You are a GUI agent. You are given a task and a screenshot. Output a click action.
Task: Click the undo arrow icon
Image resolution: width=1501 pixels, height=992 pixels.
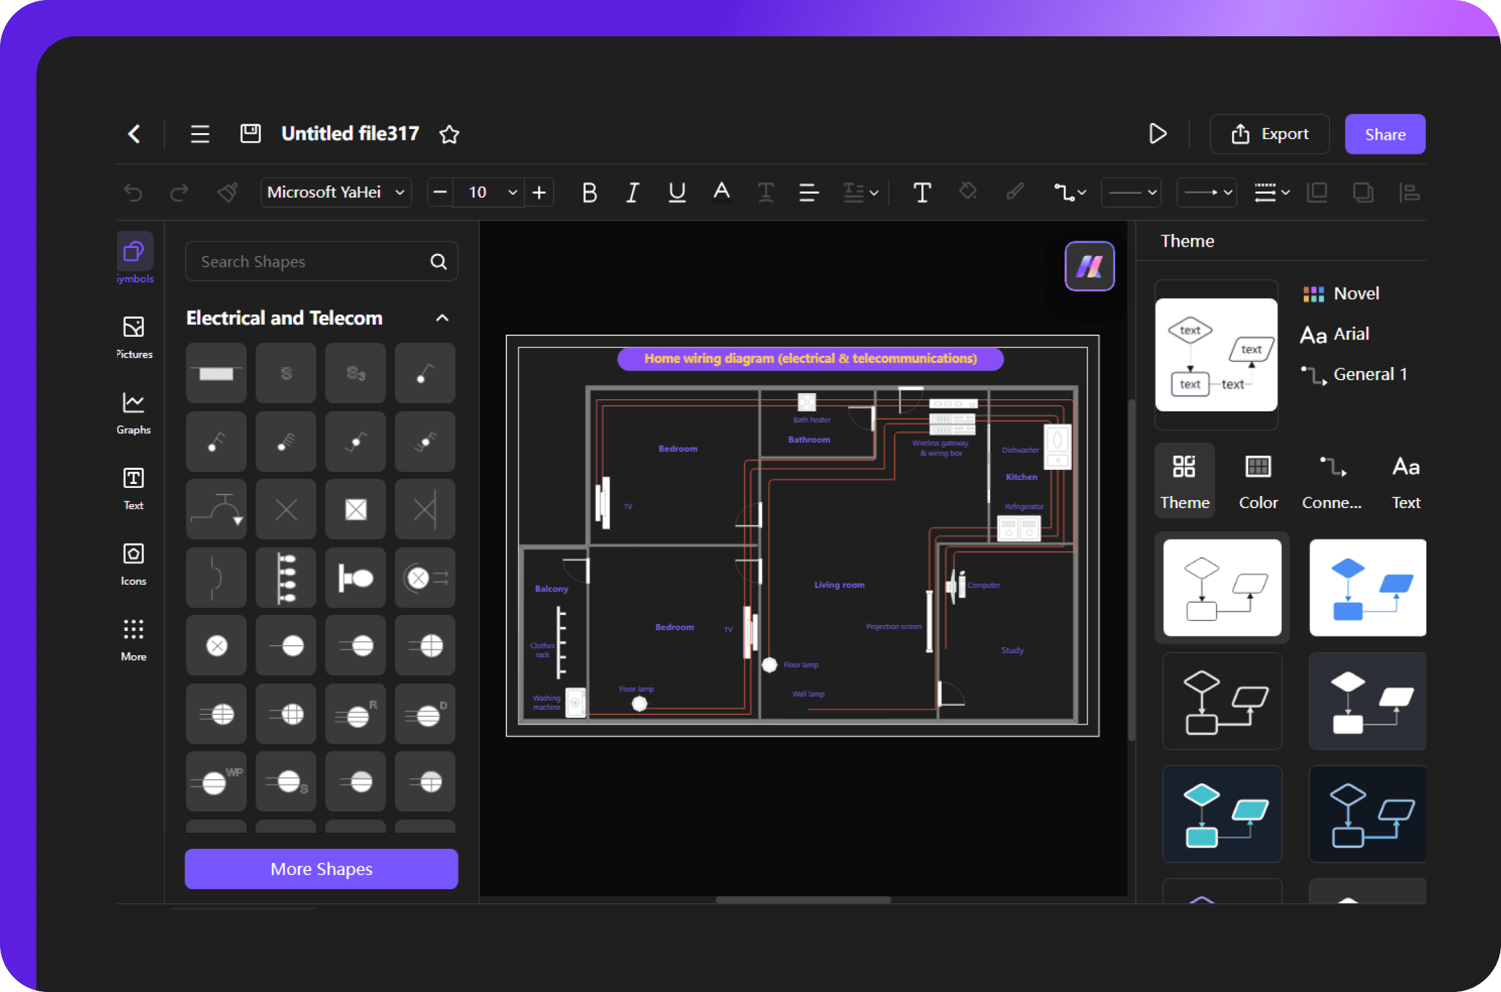coord(132,194)
